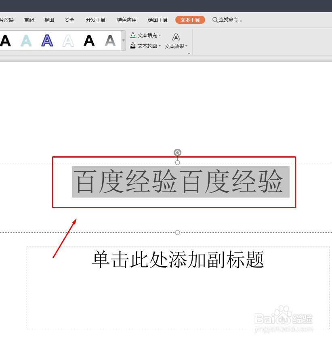Click the active 文本工具 tab
The image size is (332, 341).
pos(190,20)
